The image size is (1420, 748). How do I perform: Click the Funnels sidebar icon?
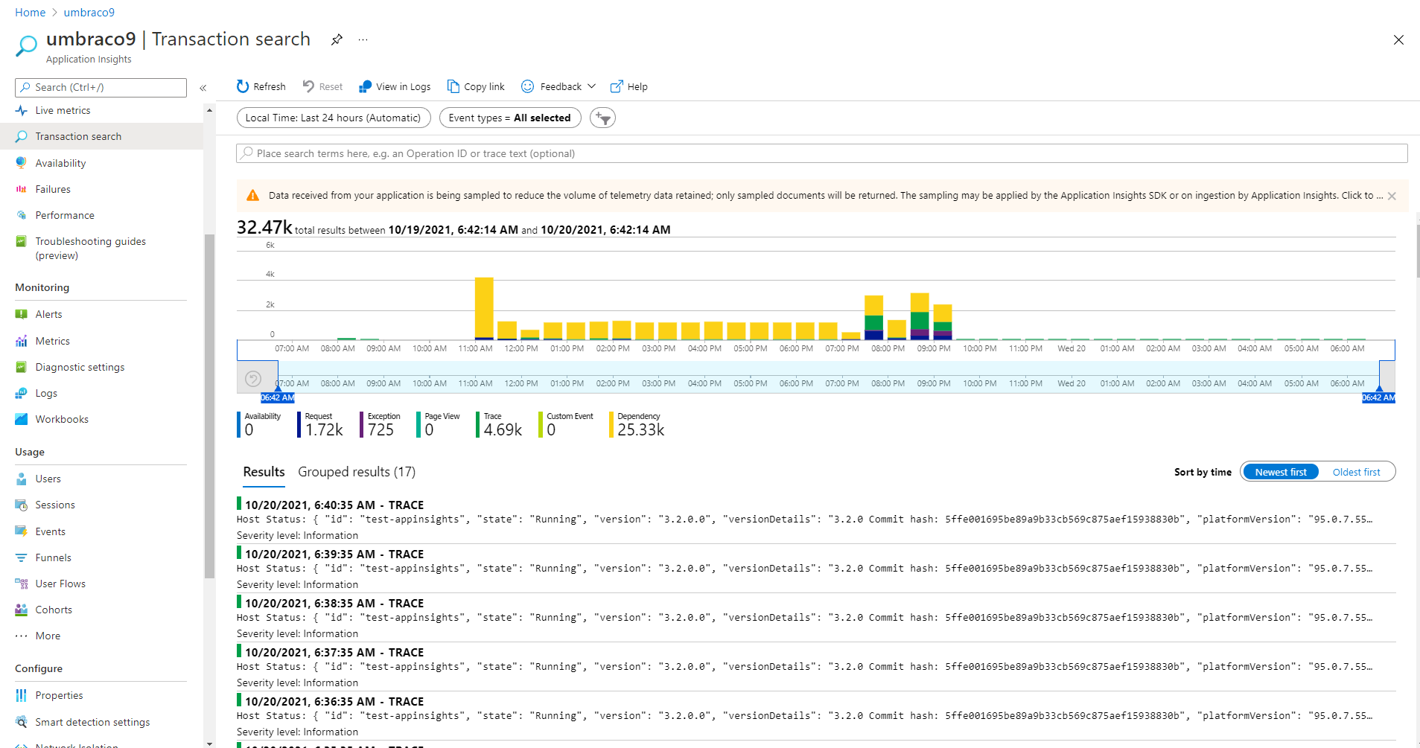point(22,557)
